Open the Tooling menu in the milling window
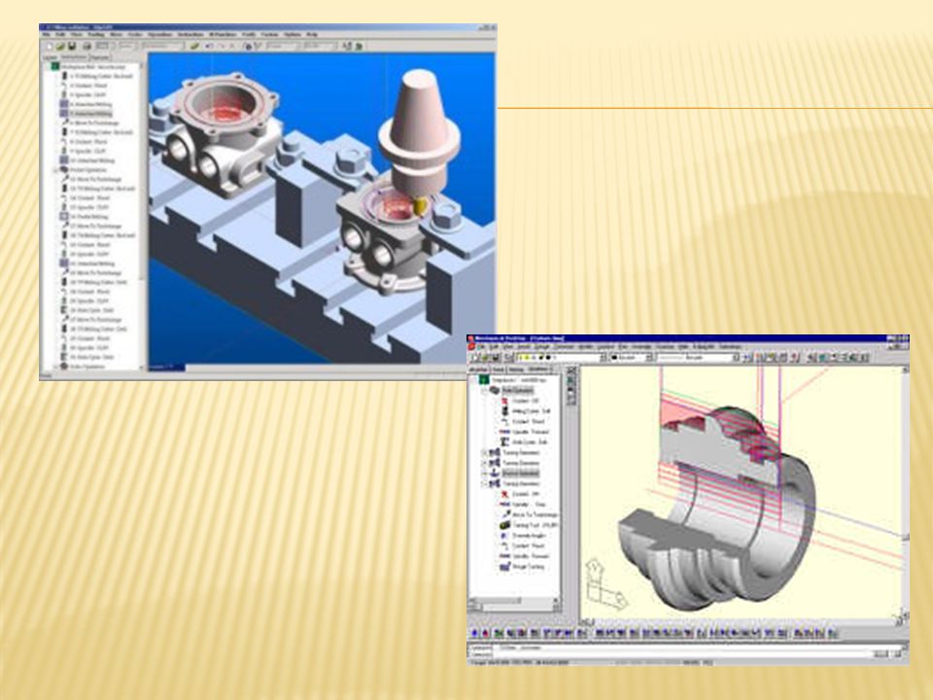 (96, 35)
